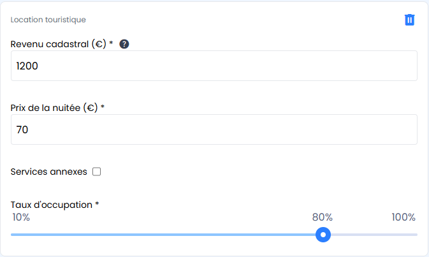
Task: Click the 100% maximum slider label
Action: [404, 217]
